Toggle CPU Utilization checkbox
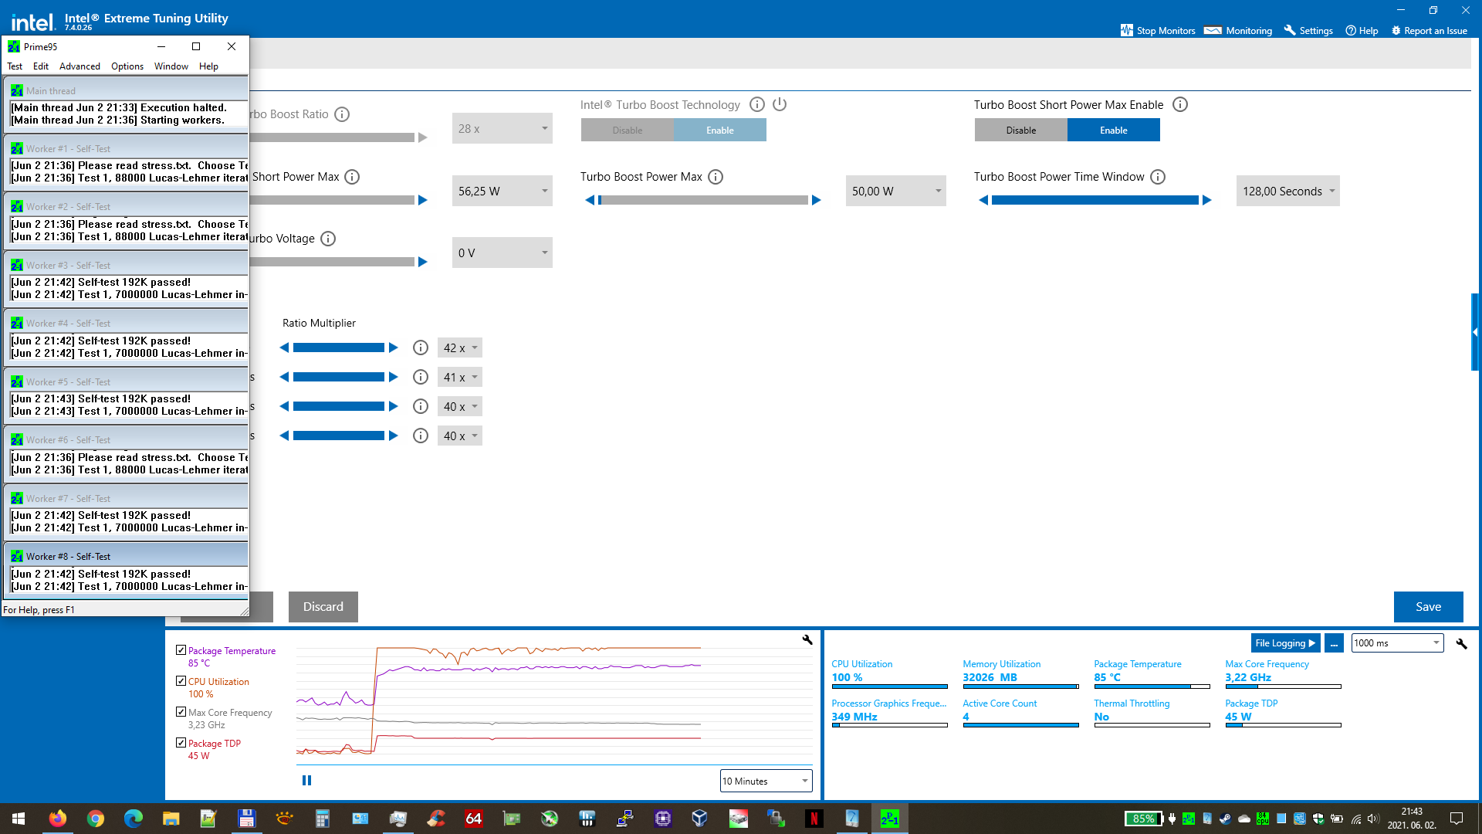The width and height of the screenshot is (1482, 834). click(181, 681)
